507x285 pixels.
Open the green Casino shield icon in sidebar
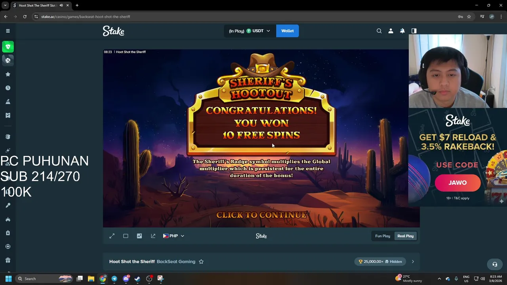[8, 47]
